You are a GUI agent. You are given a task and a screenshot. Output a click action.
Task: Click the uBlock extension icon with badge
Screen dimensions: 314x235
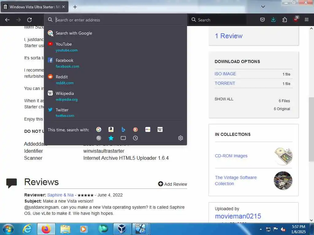click(x=296, y=19)
